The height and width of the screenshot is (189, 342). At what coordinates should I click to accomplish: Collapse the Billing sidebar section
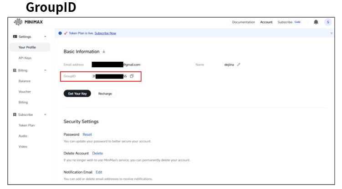[x=45, y=70]
